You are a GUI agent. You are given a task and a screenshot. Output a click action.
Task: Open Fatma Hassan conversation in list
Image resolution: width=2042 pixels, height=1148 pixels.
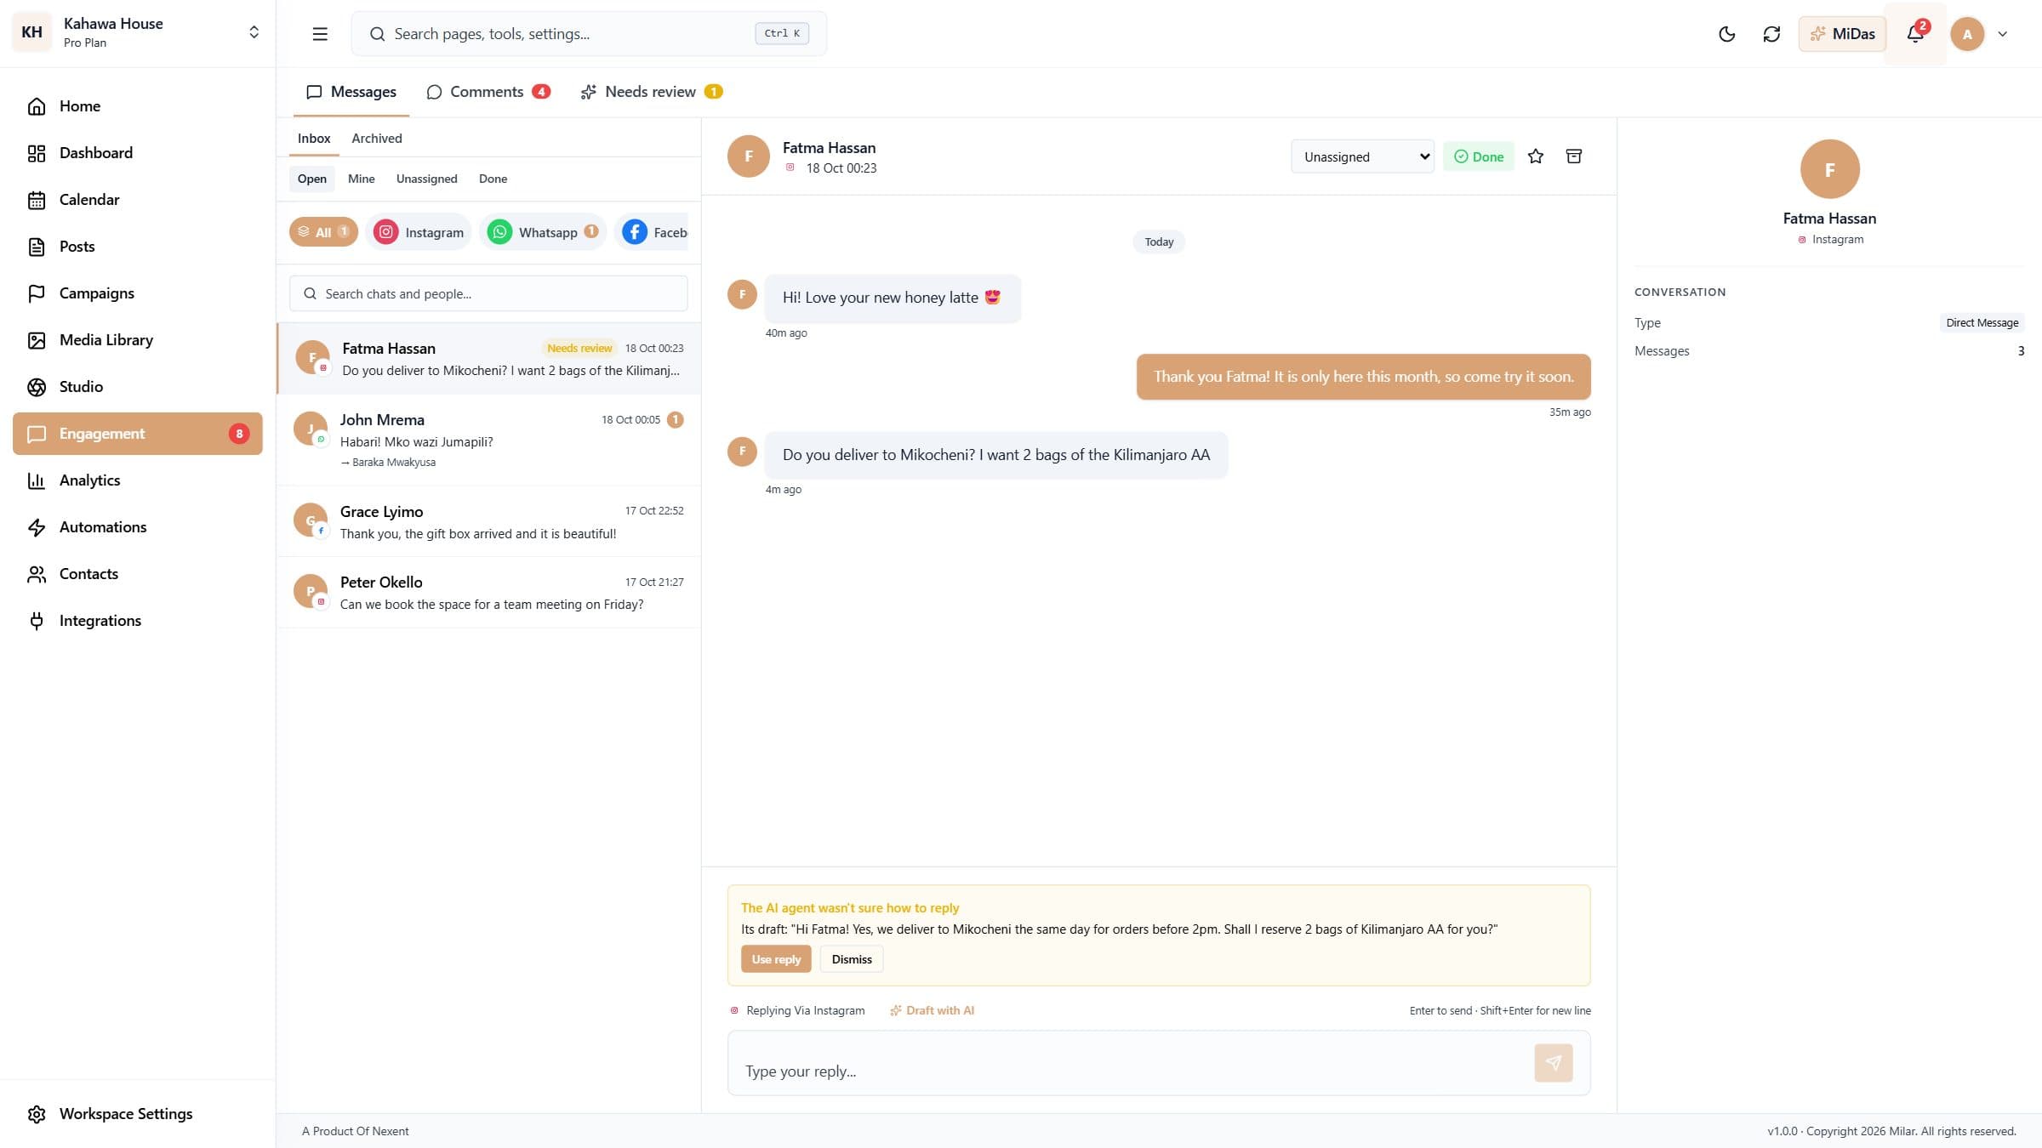489,359
